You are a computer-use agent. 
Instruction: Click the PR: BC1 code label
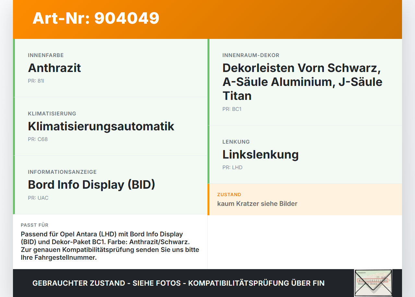pos(232,109)
